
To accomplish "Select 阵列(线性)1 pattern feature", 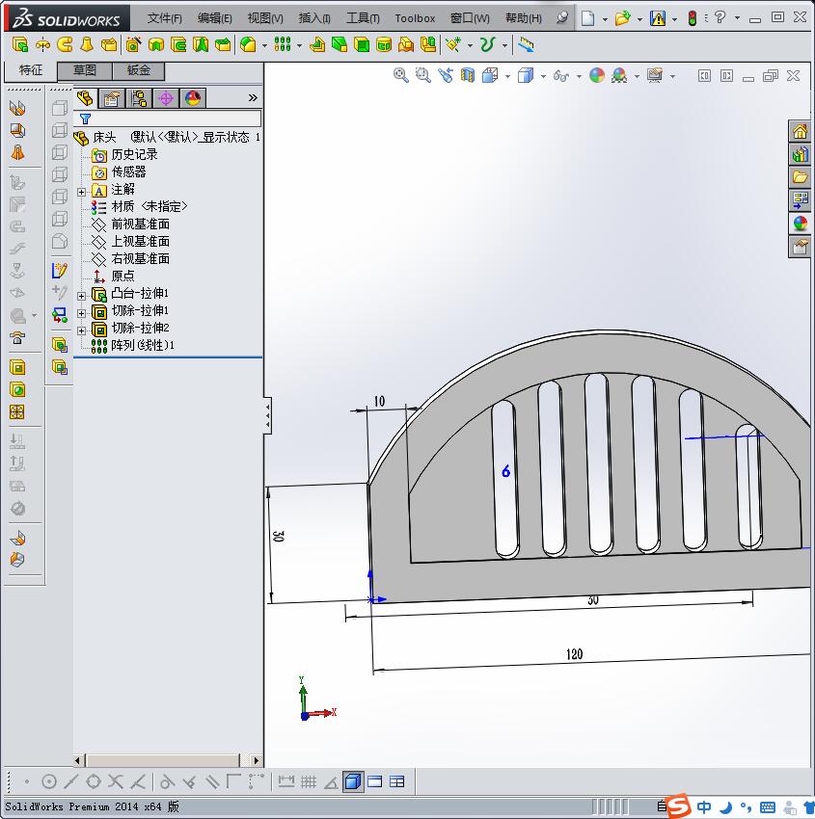I will click(x=142, y=345).
